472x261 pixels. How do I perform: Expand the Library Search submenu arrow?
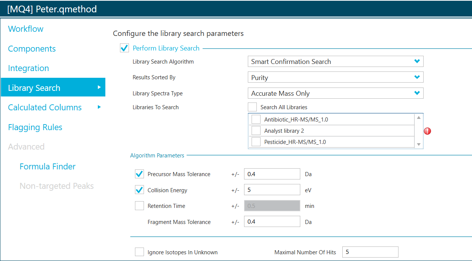point(99,87)
